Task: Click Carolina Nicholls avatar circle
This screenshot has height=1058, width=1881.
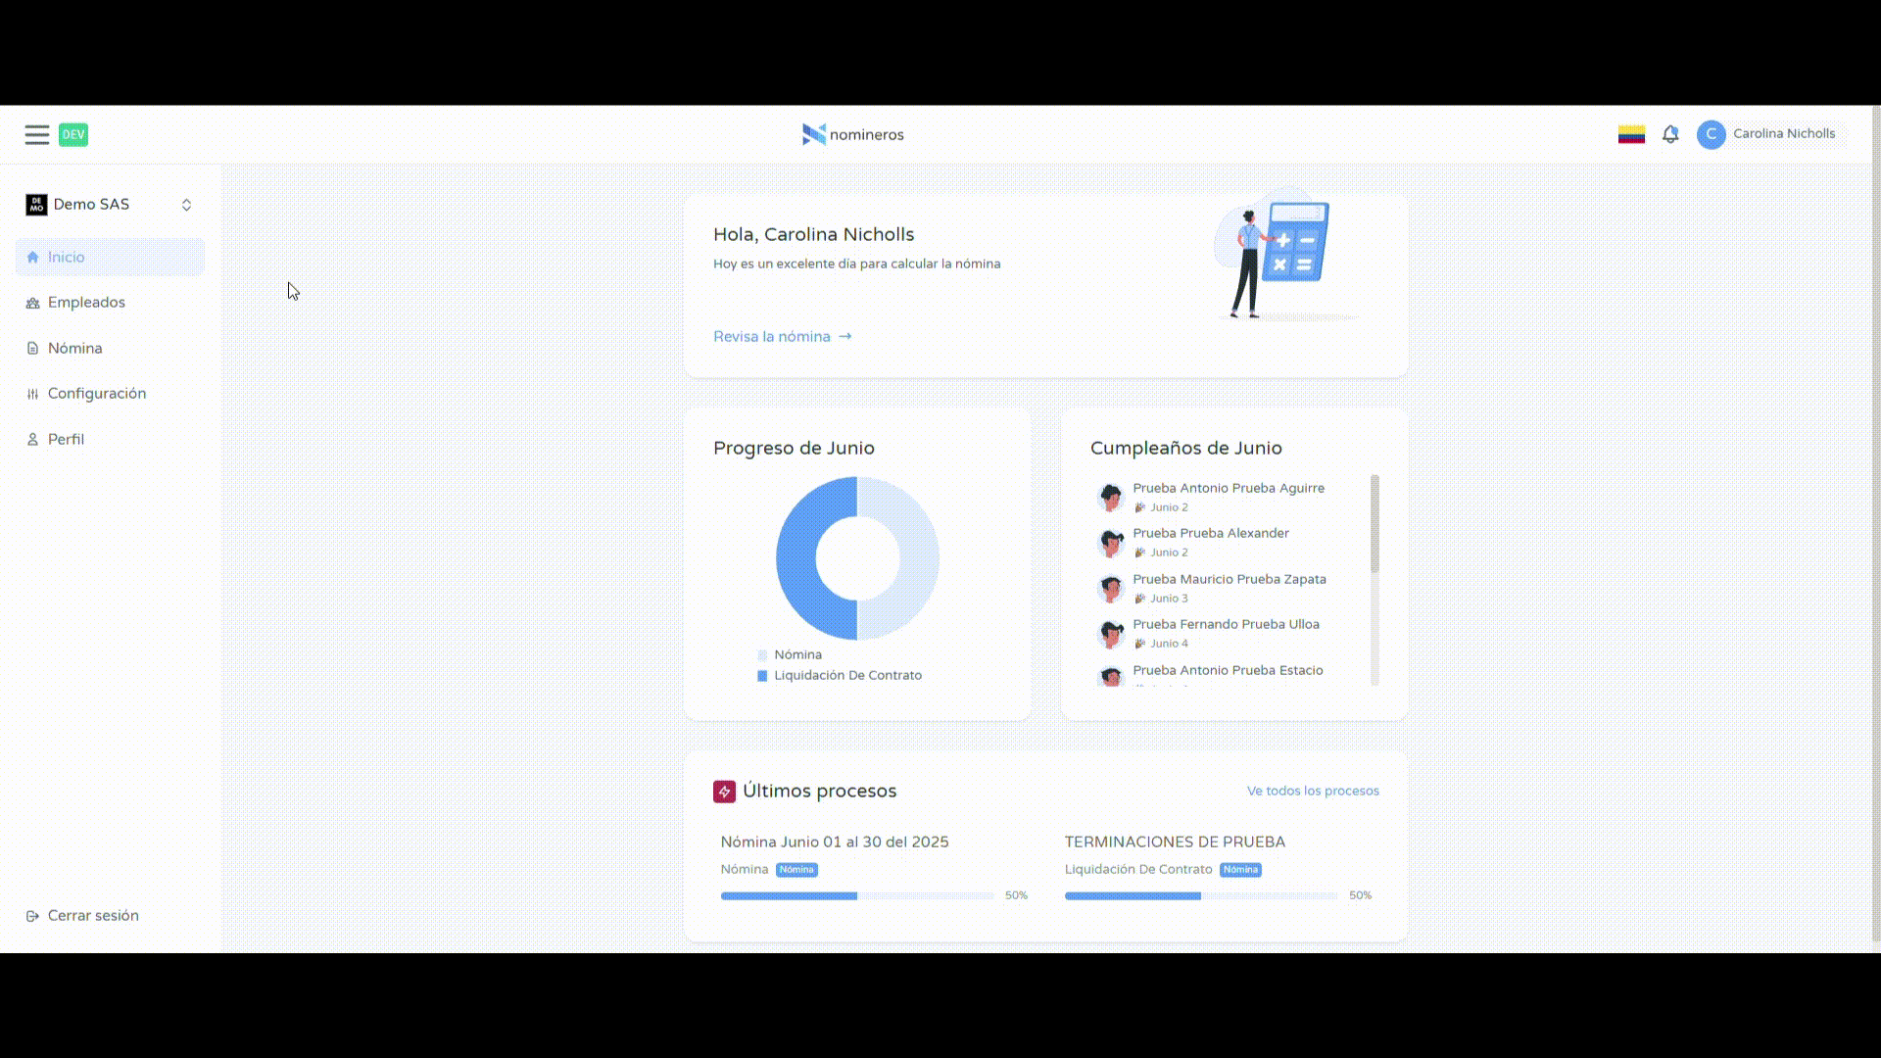Action: [x=1711, y=134]
